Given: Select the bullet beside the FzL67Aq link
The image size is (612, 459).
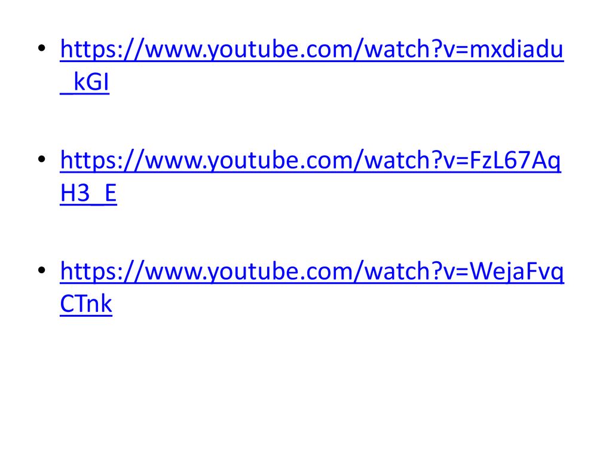Looking at the screenshot, I should (41, 159).
